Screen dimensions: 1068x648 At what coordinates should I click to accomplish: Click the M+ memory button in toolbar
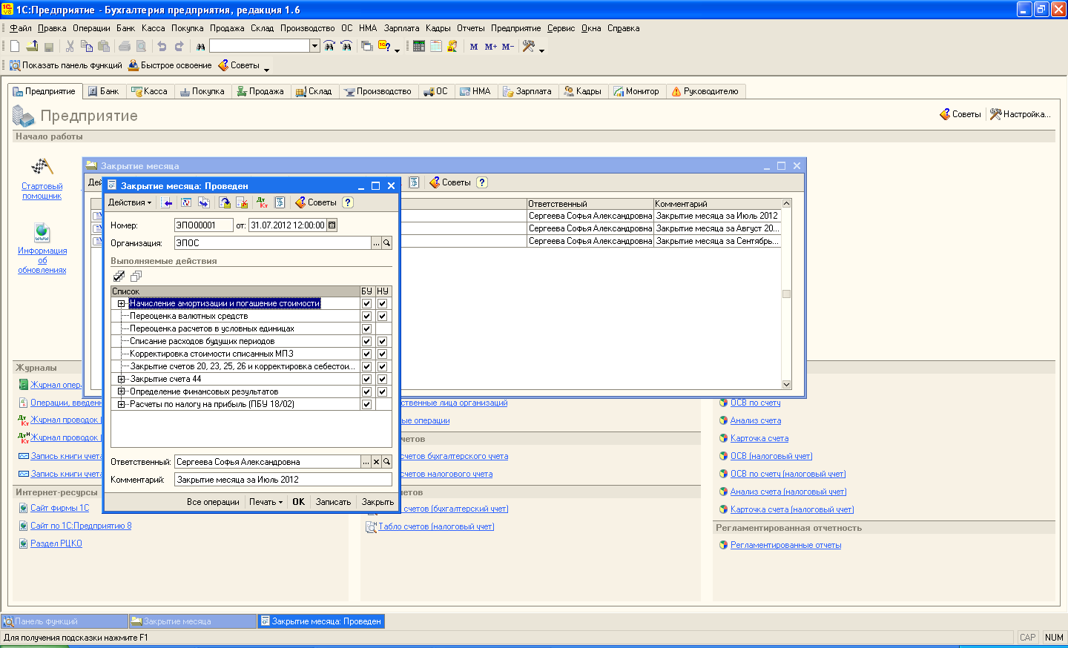point(491,46)
